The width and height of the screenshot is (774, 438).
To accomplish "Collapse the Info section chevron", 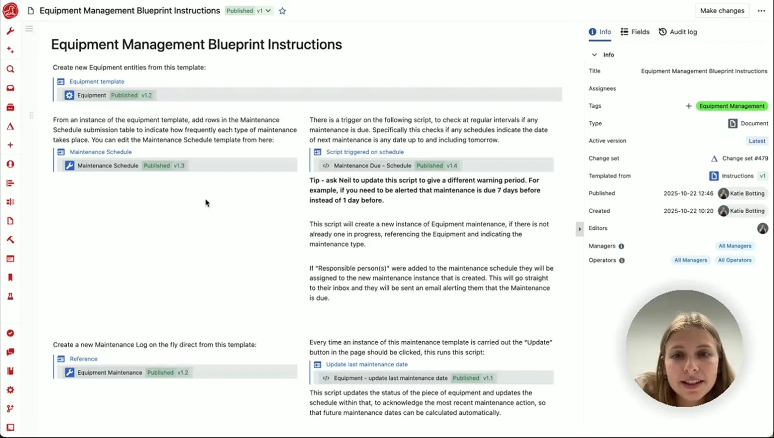I will click(x=594, y=55).
